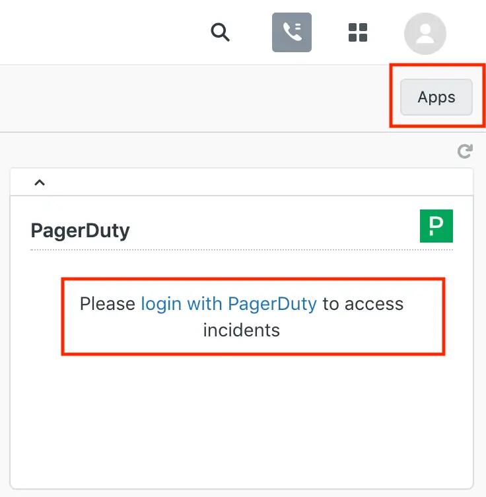This screenshot has height=497, width=486.
Task: Follow the 'login with PagerDuty' link
Action: pyautogui.click(x=228, y=303)
